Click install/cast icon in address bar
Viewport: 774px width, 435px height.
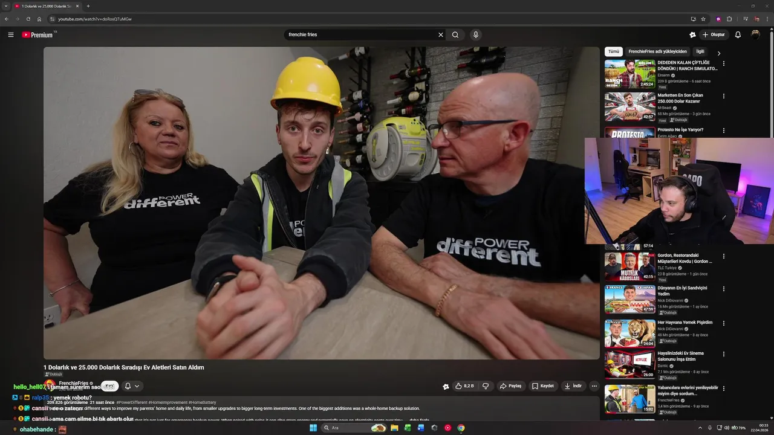693,19
